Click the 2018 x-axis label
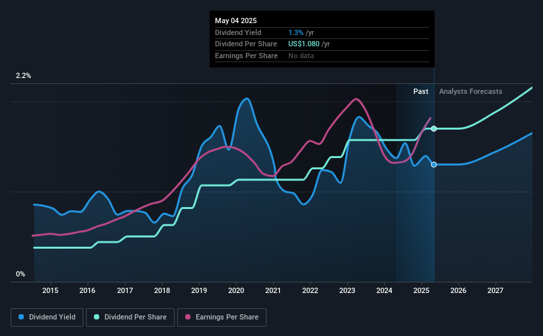This screenshot has height=336, width=543. (x=162, y=290)
